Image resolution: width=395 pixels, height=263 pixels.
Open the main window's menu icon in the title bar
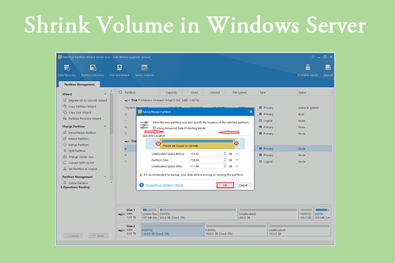pyautogui.click(x=313, y=57)
